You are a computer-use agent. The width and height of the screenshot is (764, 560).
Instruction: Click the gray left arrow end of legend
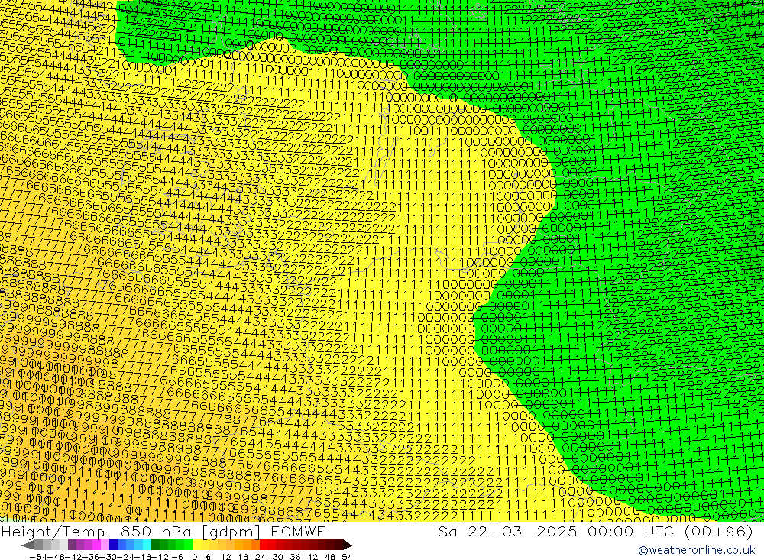[28, 545]
